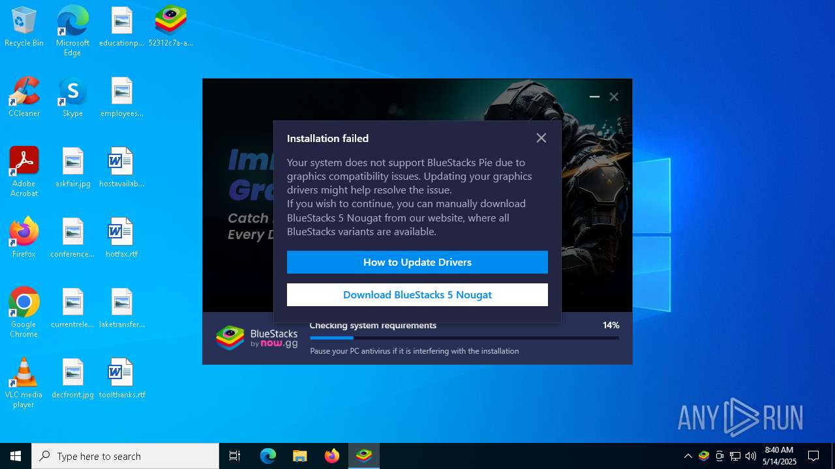Minimize the BlueStacks installer window
The width and height of the screenshot is (835, 469).
pyautogui.click(x=594, y=96)
